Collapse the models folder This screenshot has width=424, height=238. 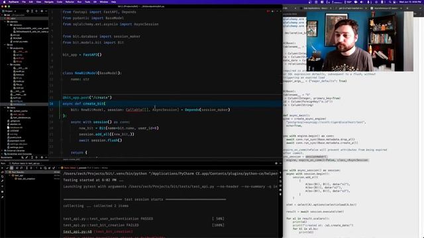coord(9,65)
